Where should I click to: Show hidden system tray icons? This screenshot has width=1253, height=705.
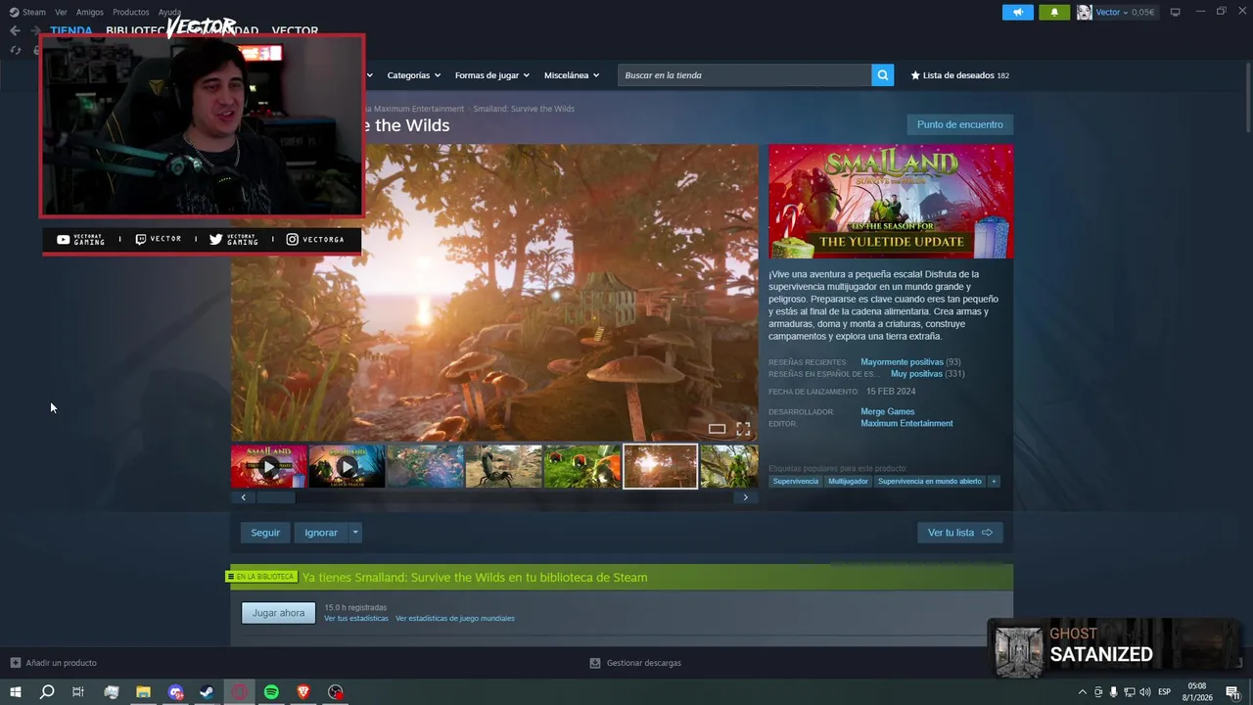click(1083, 692)
